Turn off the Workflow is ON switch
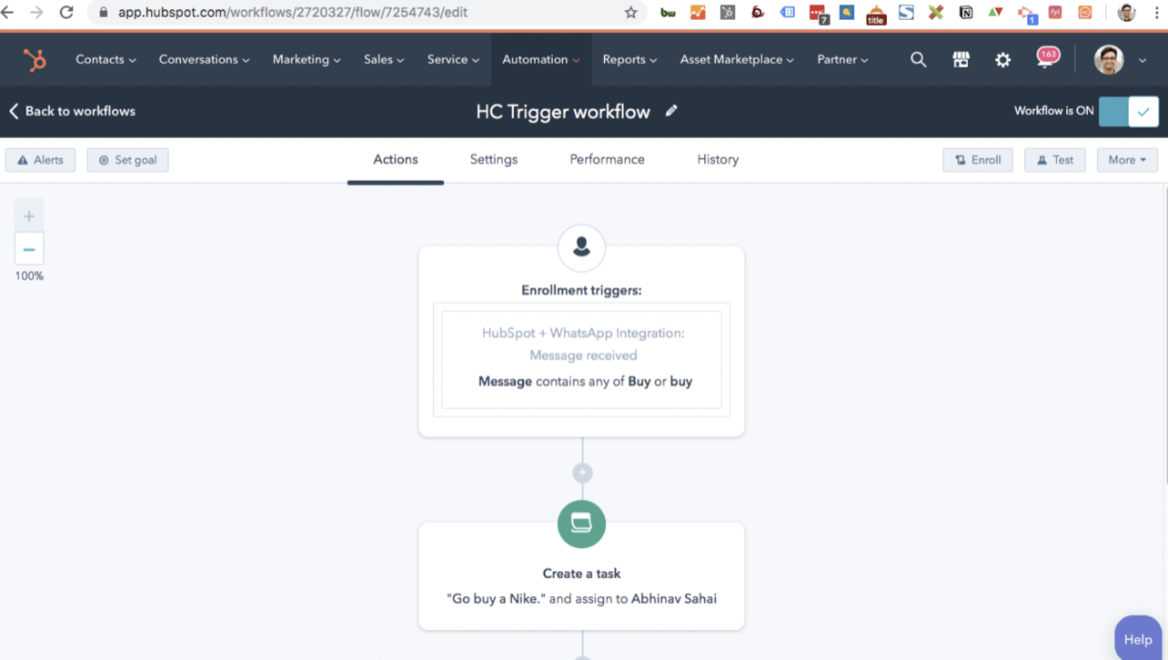This screenshot has height=660, width=1168. tap(1128, 111)
